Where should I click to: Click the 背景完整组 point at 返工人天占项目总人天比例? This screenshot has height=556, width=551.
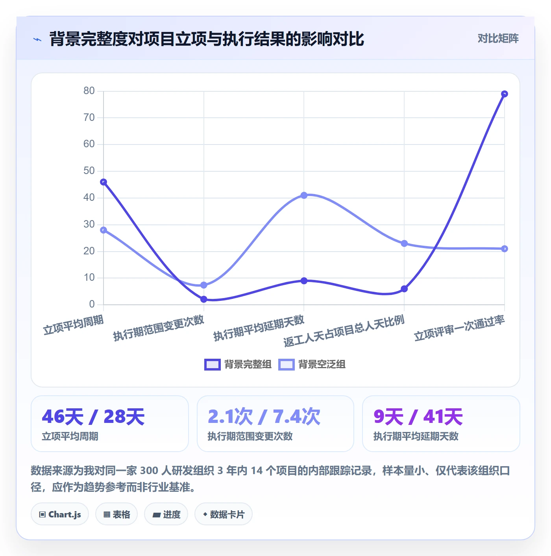pyautogui.click(x=404, y=289)
